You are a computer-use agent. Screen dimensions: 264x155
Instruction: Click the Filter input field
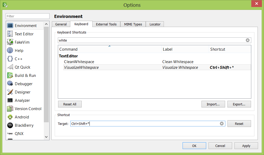tap(27, 16)
